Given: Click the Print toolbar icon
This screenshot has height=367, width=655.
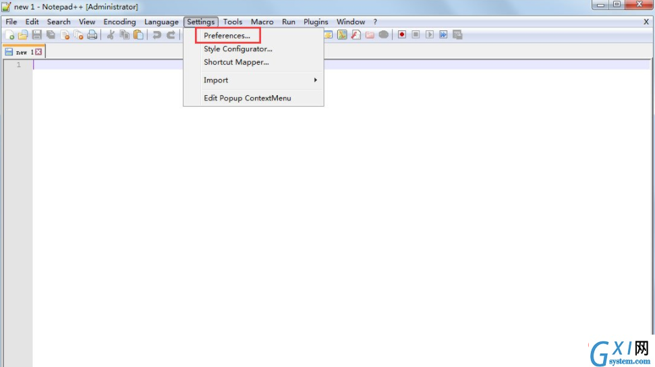Looking at the screenshot, I should pyautogui.click(x=92, y=34).
